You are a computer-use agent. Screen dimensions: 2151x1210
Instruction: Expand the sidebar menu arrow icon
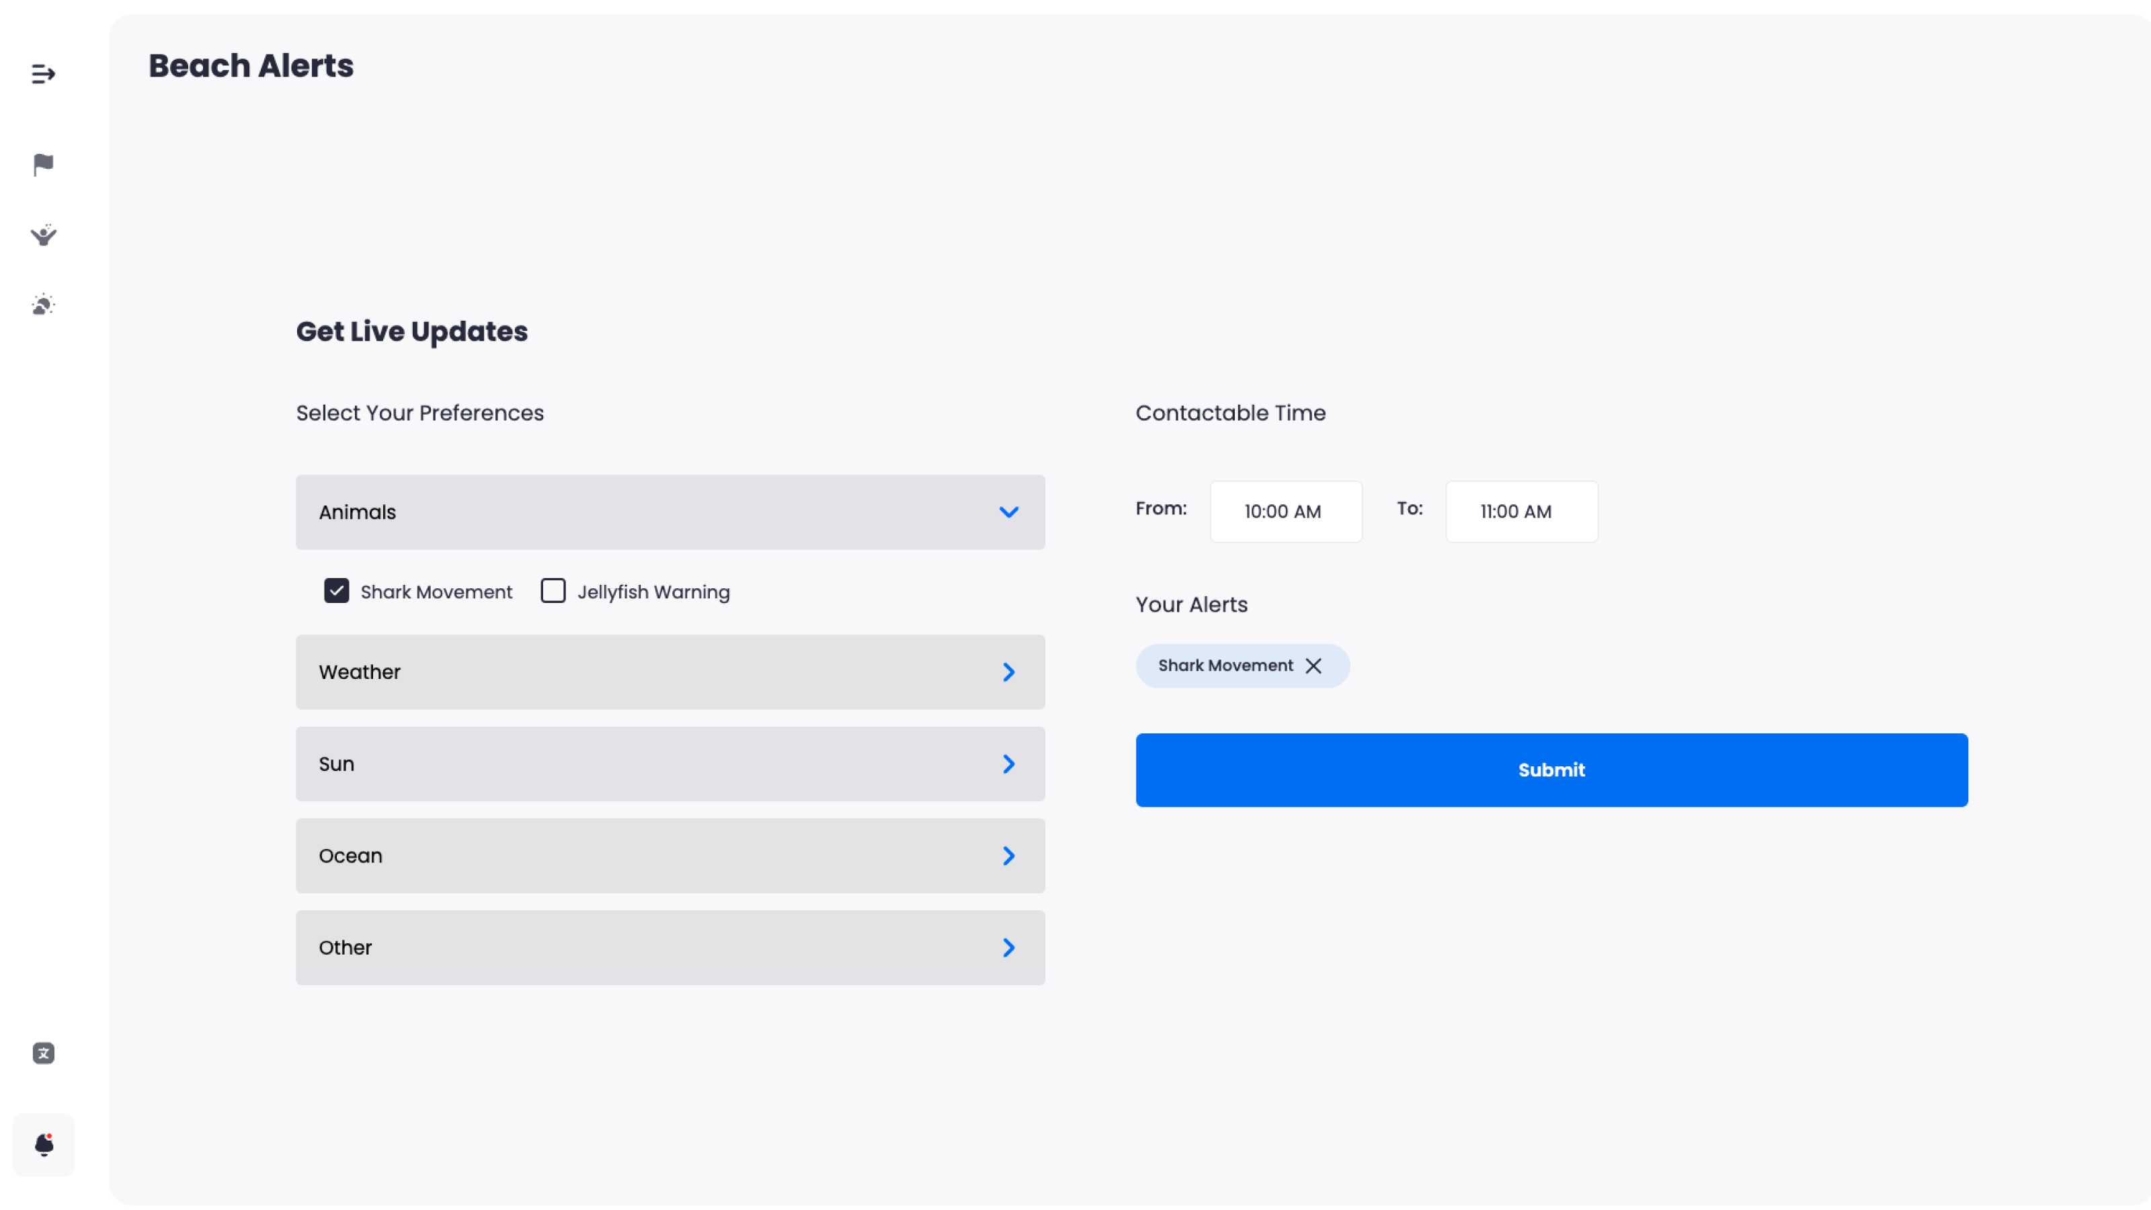(x=44, y=75)
